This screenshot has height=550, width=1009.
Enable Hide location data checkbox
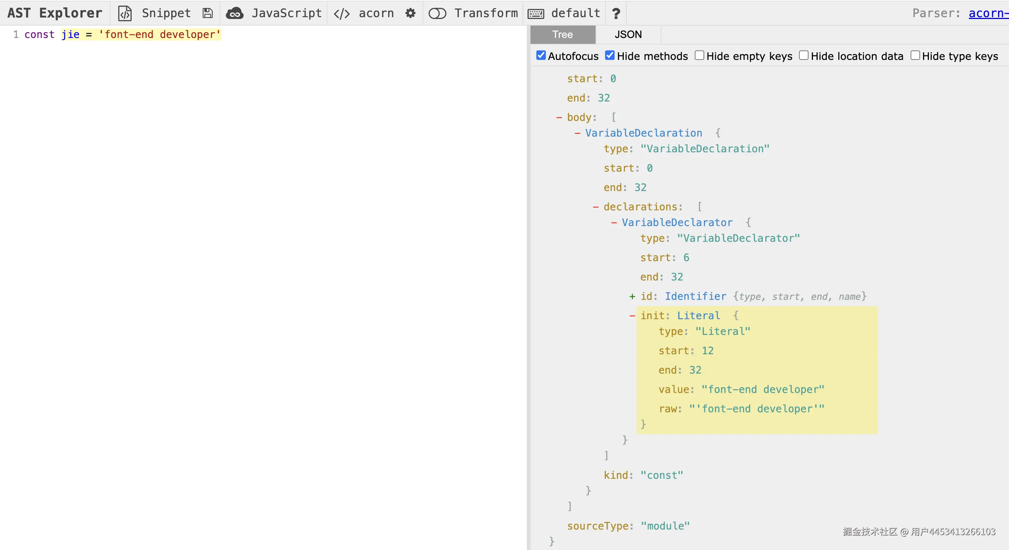tap(804, 56)
